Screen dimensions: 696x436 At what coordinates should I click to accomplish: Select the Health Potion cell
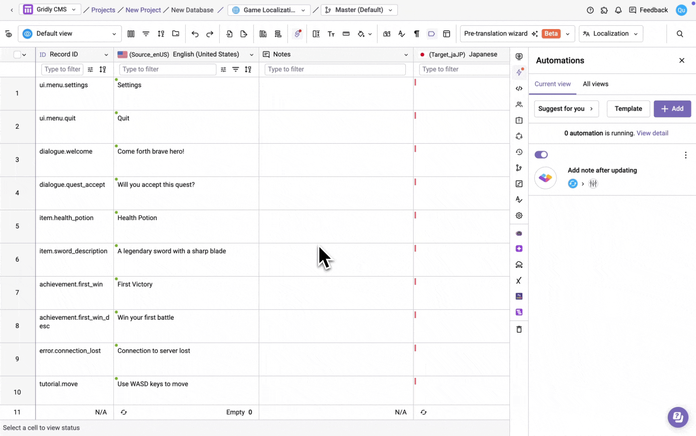[x=186, y=226]
